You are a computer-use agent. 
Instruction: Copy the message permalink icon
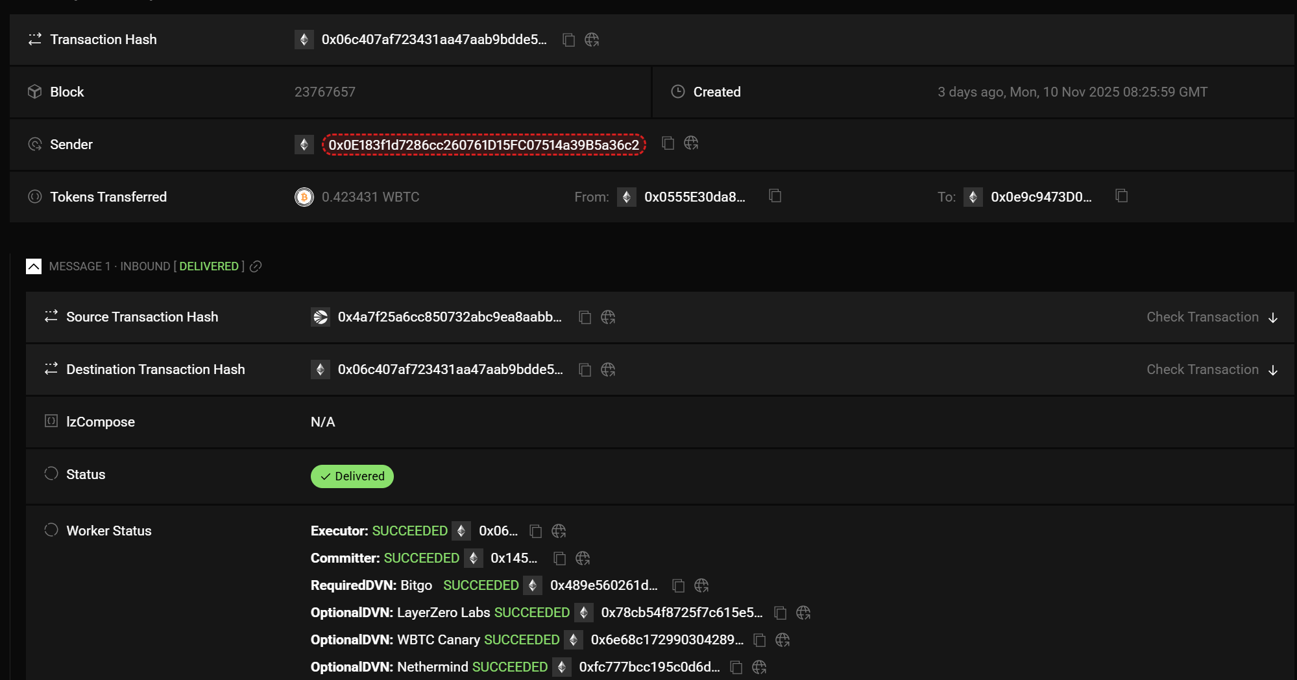tap(256, 266)
